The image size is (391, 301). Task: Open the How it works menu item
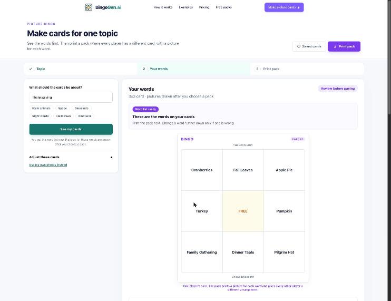point(163,7)
